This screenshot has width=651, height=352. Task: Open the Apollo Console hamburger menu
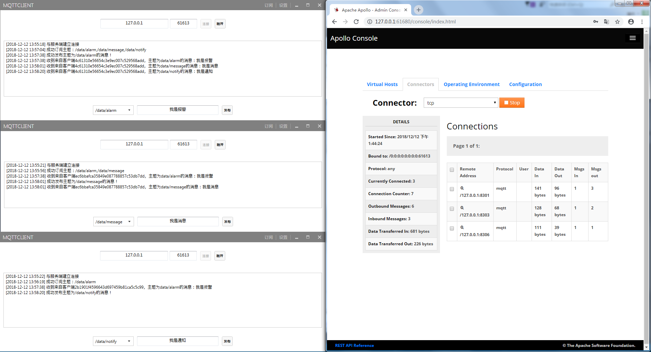(632, 38)
